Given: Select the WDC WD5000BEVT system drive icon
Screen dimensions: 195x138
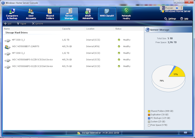Looking at the screenshot, I should 7,47.
